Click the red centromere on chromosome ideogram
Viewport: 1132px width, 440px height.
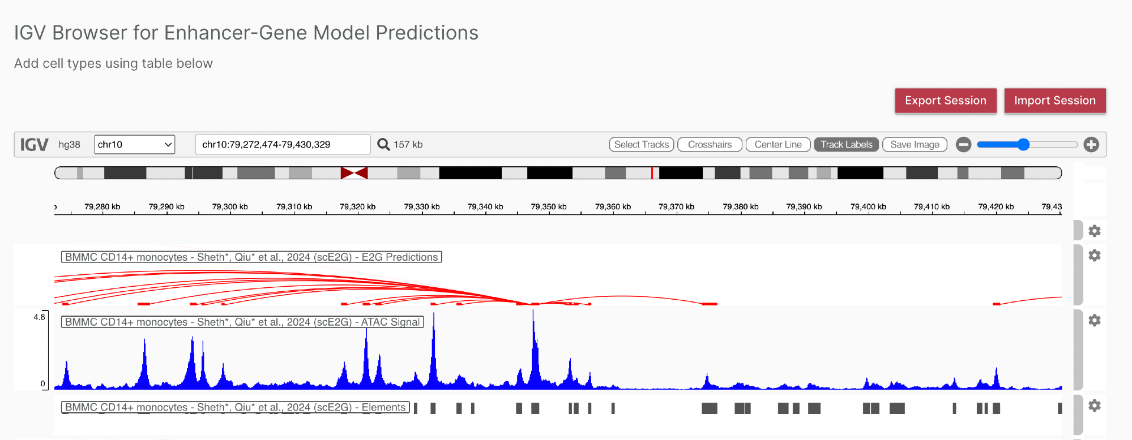[354, 173]
